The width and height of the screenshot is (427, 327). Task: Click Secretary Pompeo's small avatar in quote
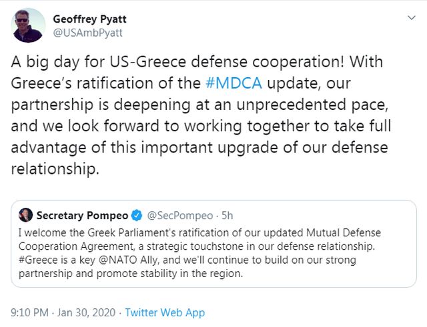(x=25, y=215)
